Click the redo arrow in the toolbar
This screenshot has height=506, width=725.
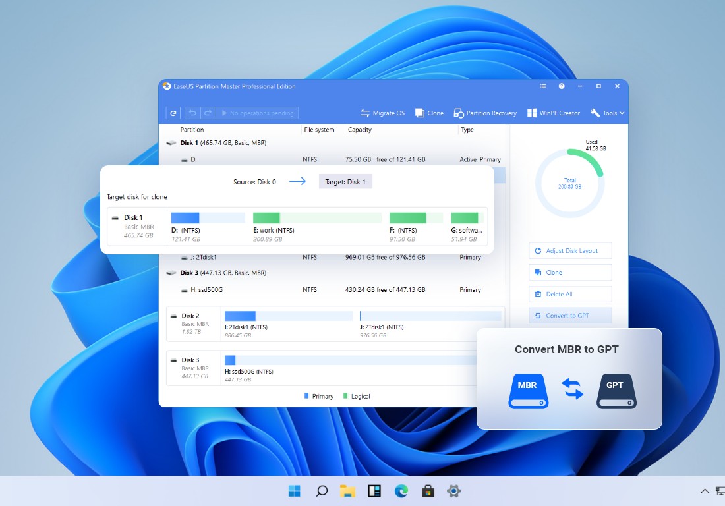pos(208,113)
